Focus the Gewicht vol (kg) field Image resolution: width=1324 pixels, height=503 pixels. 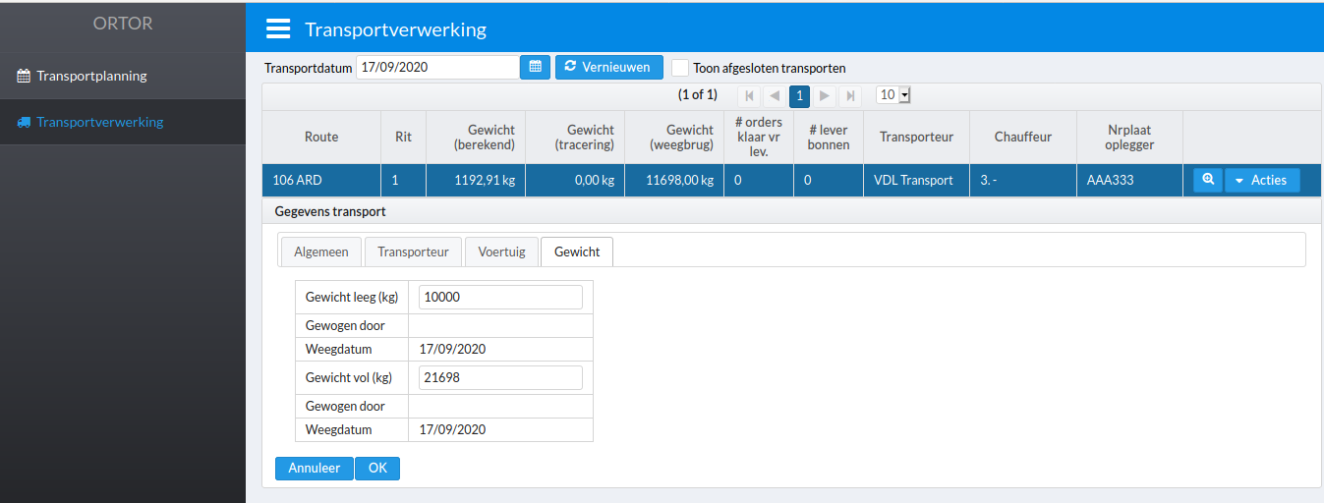click(500, 377)
